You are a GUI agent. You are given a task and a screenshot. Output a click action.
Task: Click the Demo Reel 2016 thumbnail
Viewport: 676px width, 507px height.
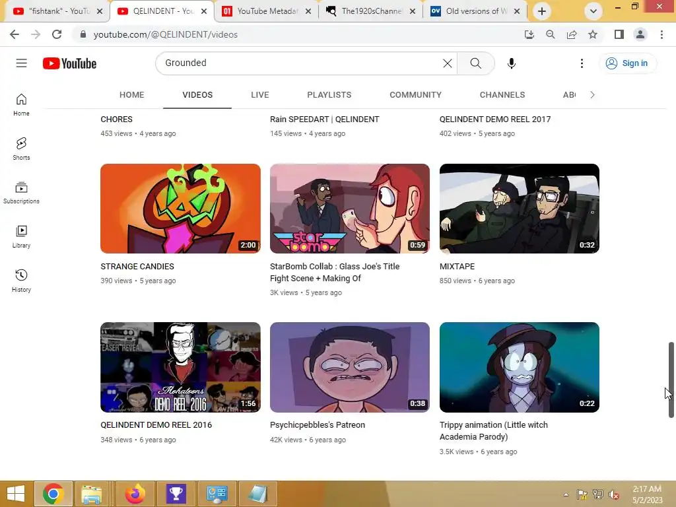[180, 367]
